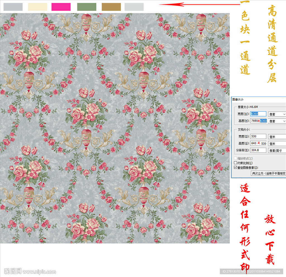Image resolution: width=286 pixels, height=277 pixels.
Task: Enable the 约束比例(C) checkbox
Action: [235, 163]
